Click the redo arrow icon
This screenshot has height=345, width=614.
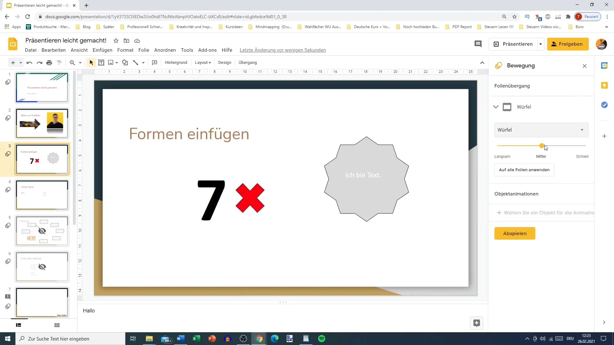click(x=39, y=63)
